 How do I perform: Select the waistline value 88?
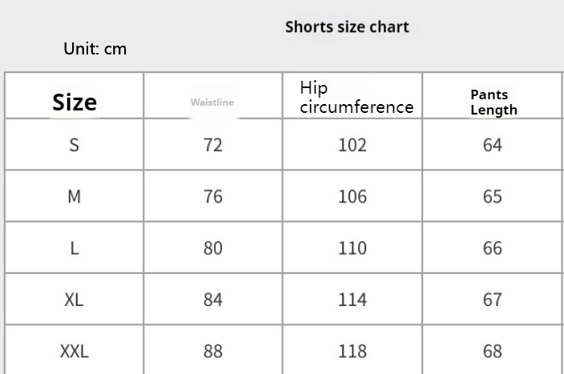click(213, 351)
